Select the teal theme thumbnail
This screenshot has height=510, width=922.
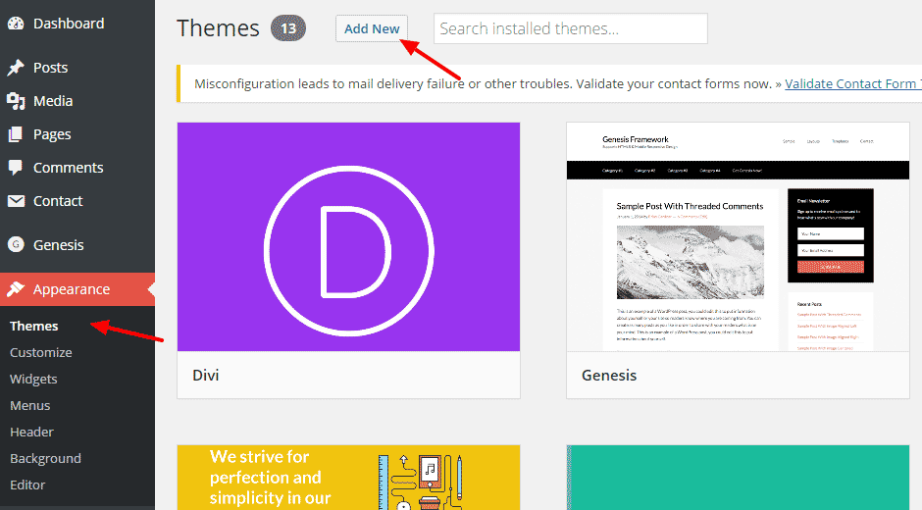coord(738,478)
